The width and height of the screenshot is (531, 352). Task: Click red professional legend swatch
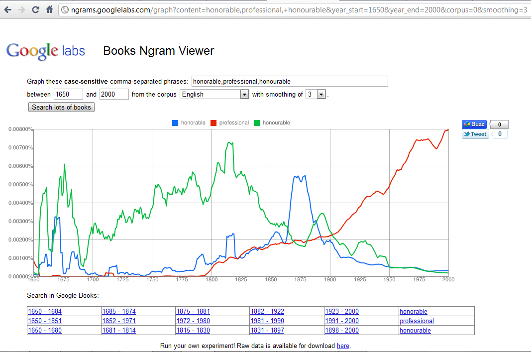click(x=213, y=123)
